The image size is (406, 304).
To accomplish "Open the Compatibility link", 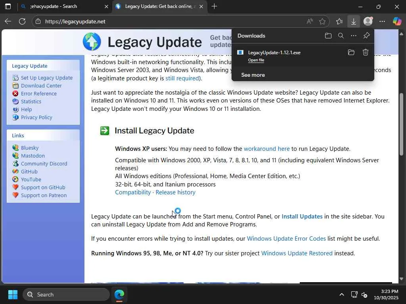I will click(x=133, y=192).
